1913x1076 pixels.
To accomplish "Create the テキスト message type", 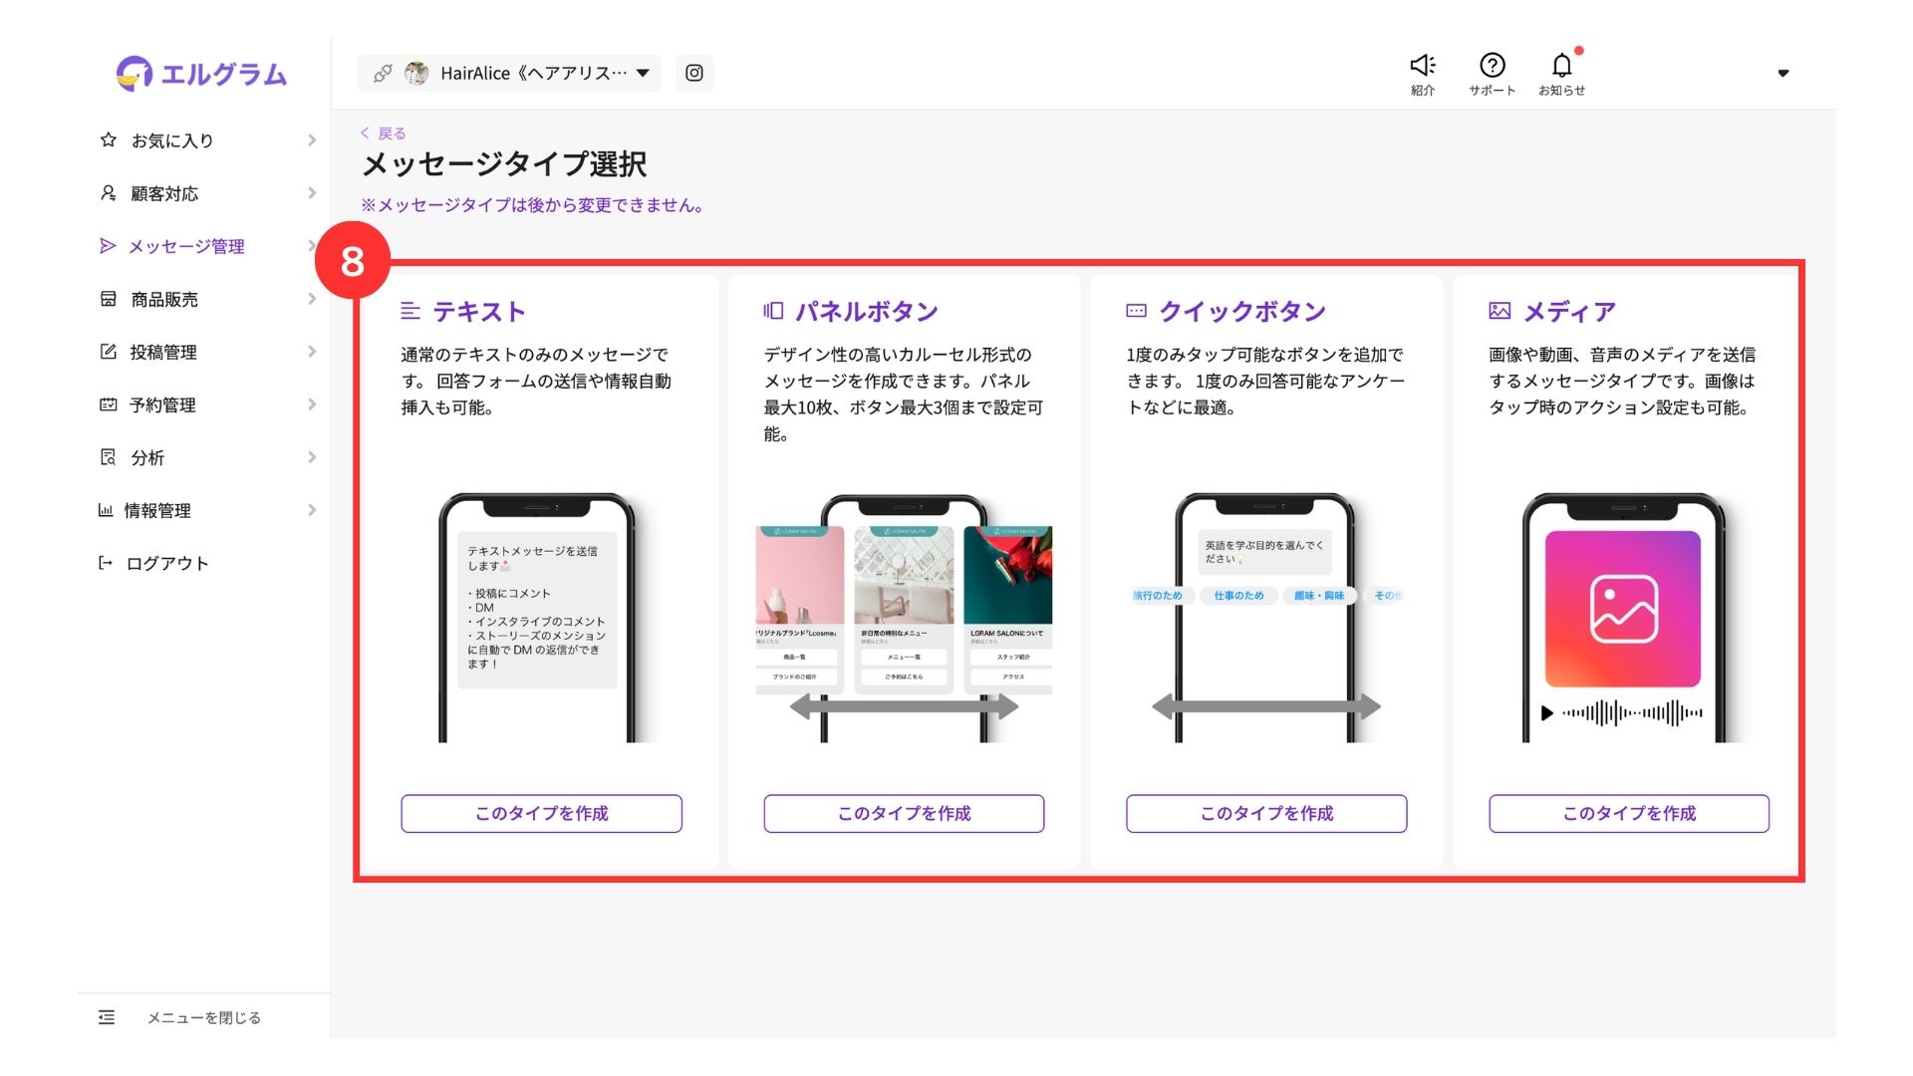I will (x=541, y=813).
